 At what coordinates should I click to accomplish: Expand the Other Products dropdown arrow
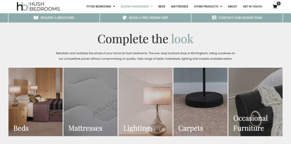pyautogui.click(x=221, y=7)
